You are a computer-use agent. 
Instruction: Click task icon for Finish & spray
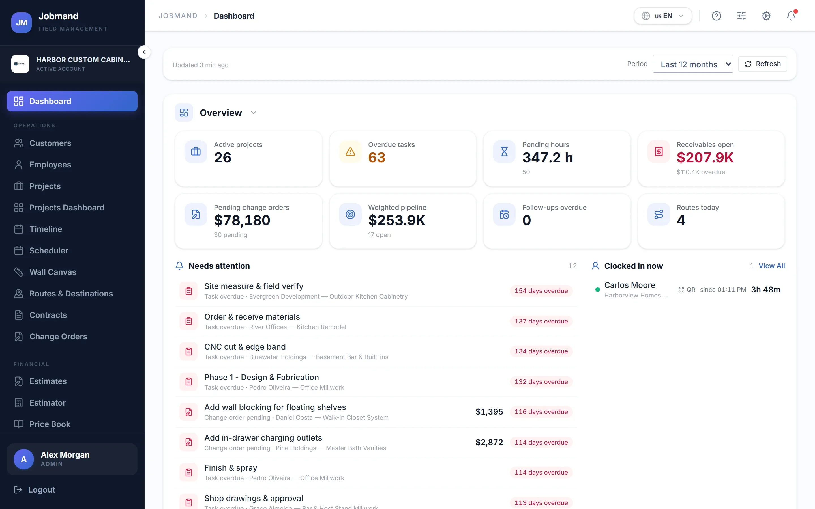[188, 473]
